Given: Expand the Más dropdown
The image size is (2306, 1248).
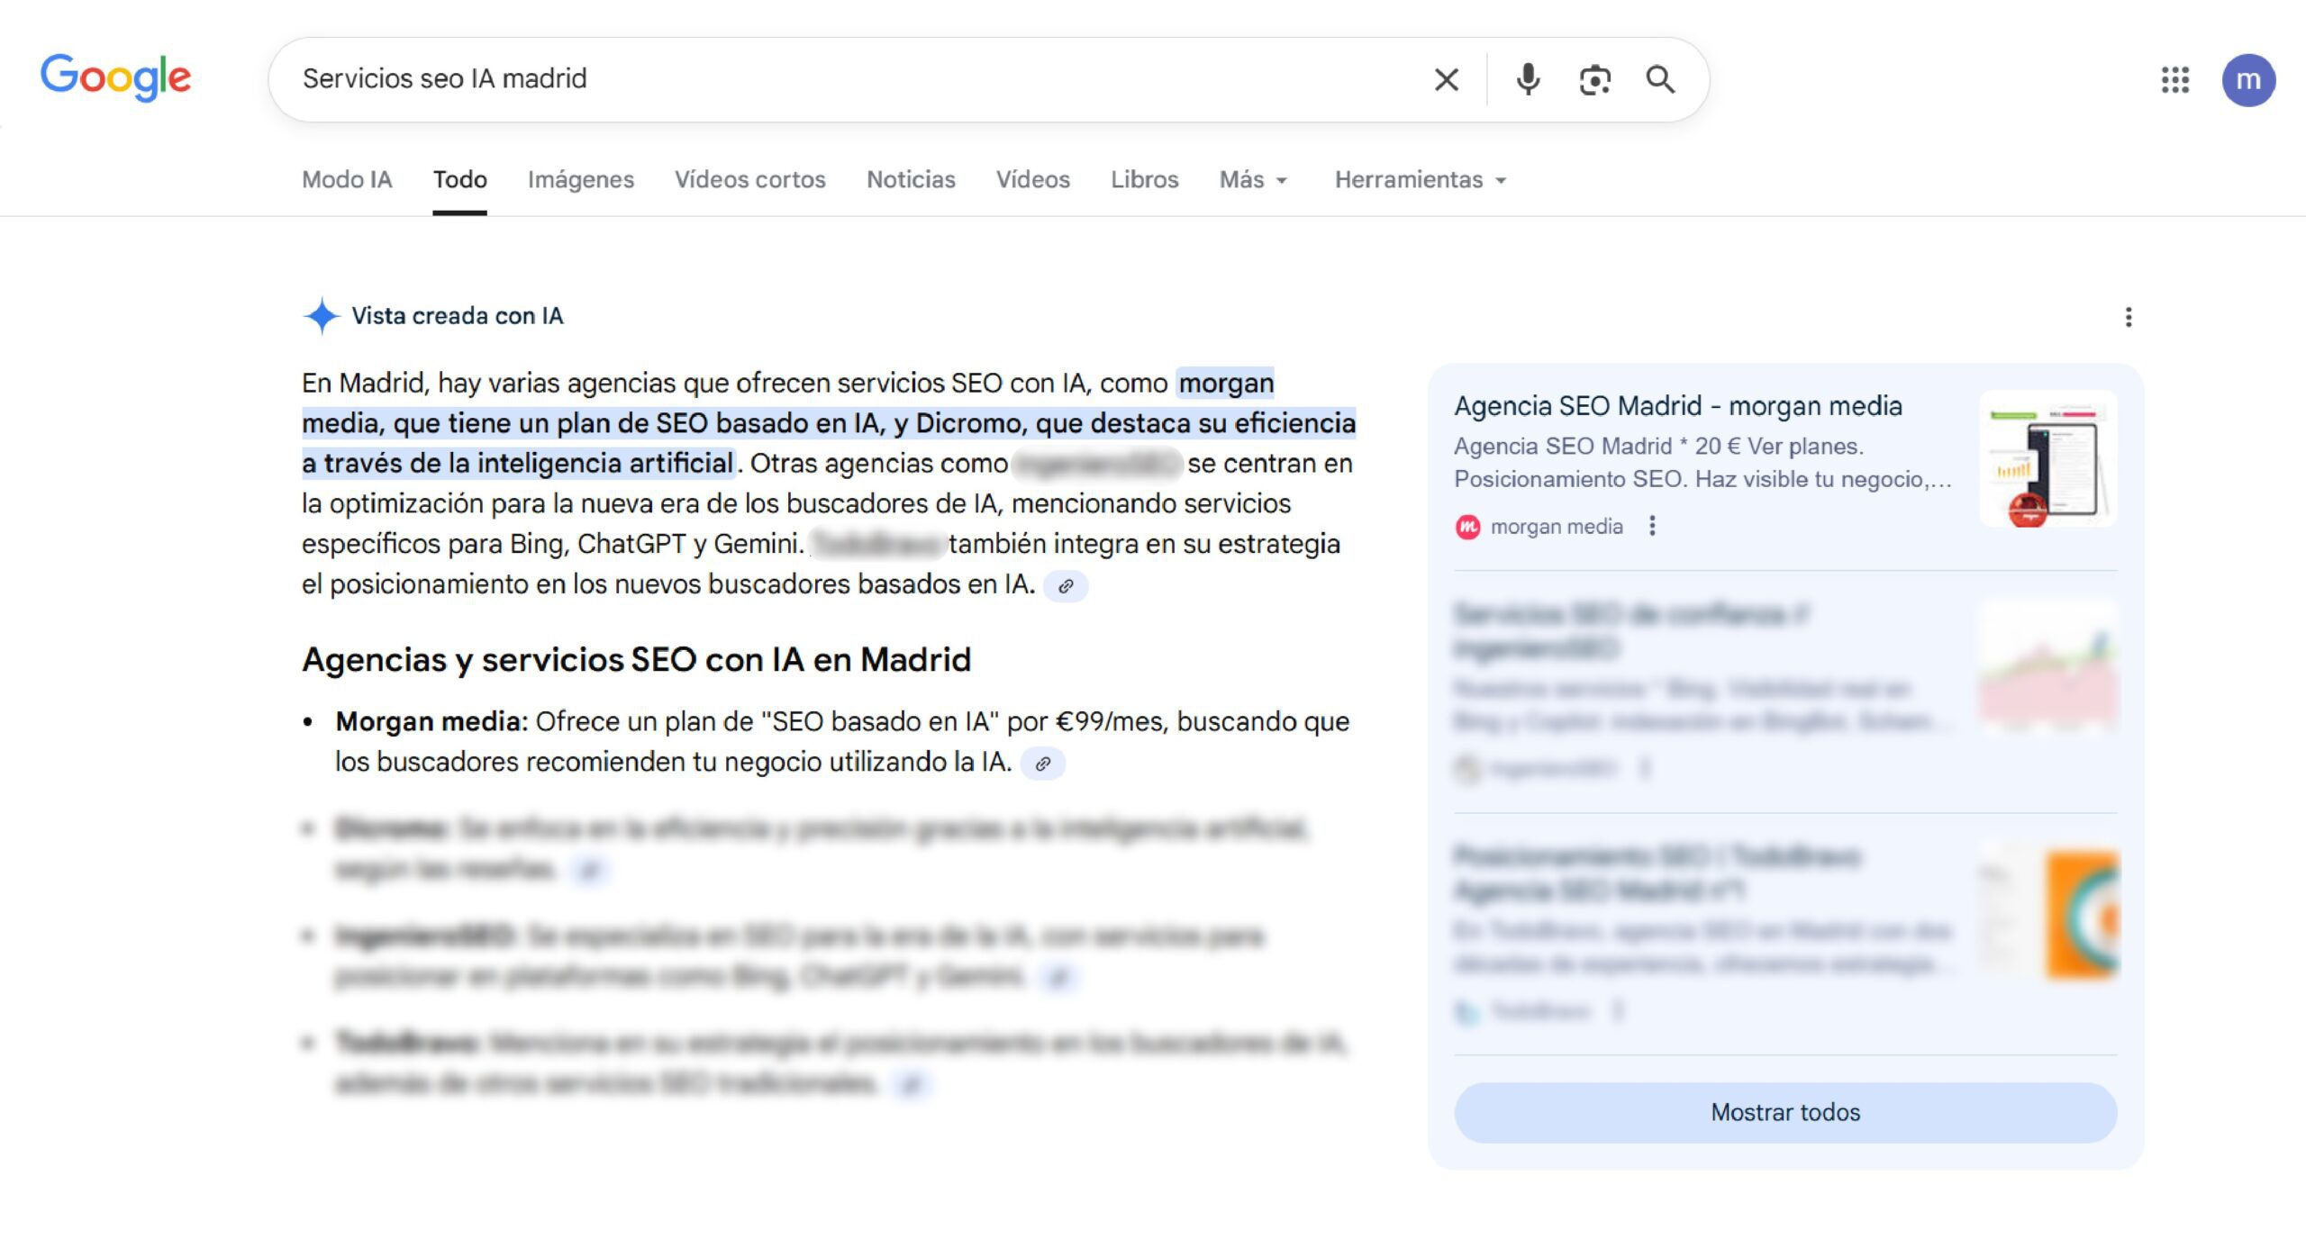Looking at the screenshot, I should [1252, 180].
